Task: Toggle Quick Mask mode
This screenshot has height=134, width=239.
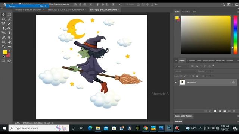Action: pos(3,61)
